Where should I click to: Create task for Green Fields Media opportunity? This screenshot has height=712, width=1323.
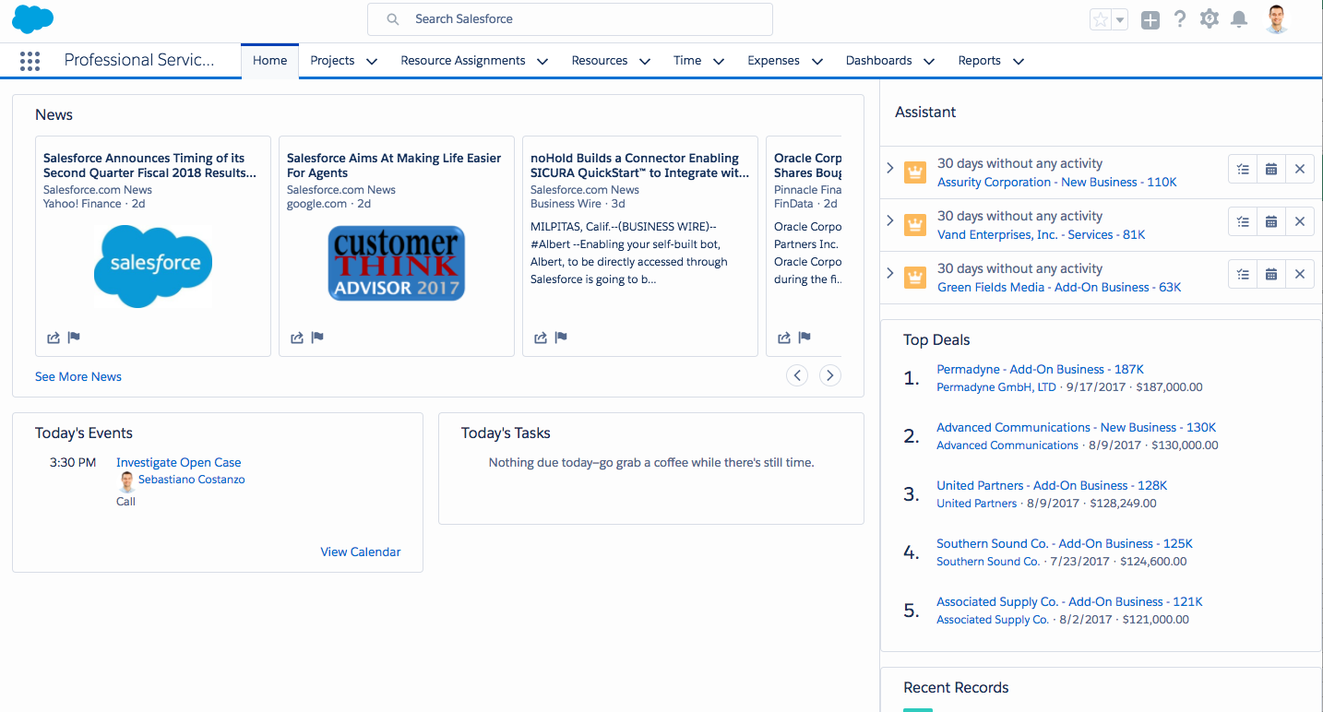click(x=1243, y=274)
